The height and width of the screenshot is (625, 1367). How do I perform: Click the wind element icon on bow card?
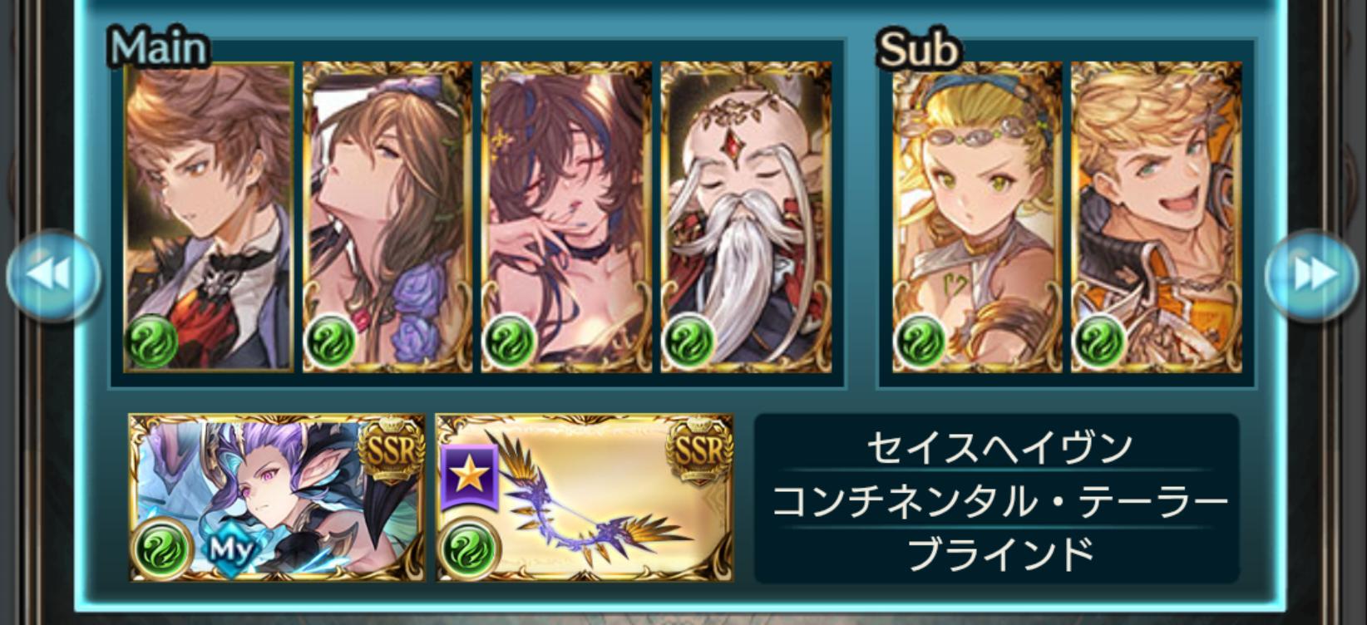coord(469,548)
